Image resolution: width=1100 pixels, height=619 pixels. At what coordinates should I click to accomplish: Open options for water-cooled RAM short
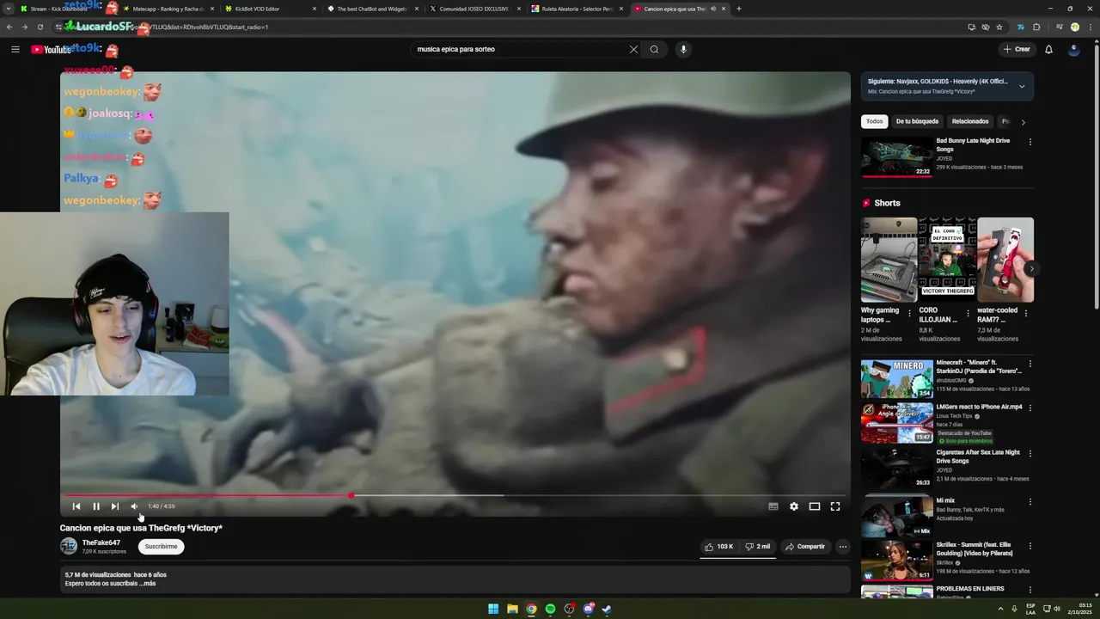pyautogui.click(x=1026, y=314)
